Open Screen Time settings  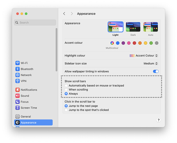point(29,108)
